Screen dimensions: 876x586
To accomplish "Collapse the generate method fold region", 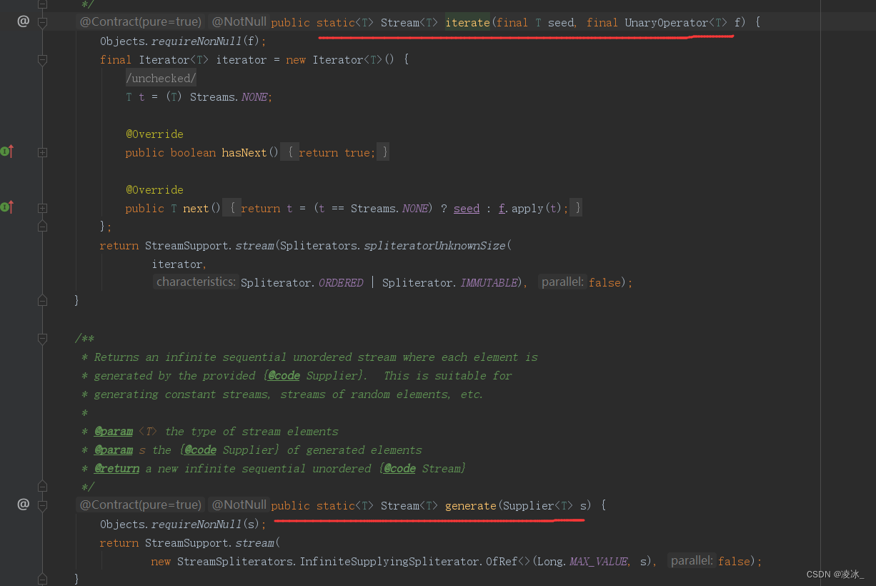I will click(42, 505).
